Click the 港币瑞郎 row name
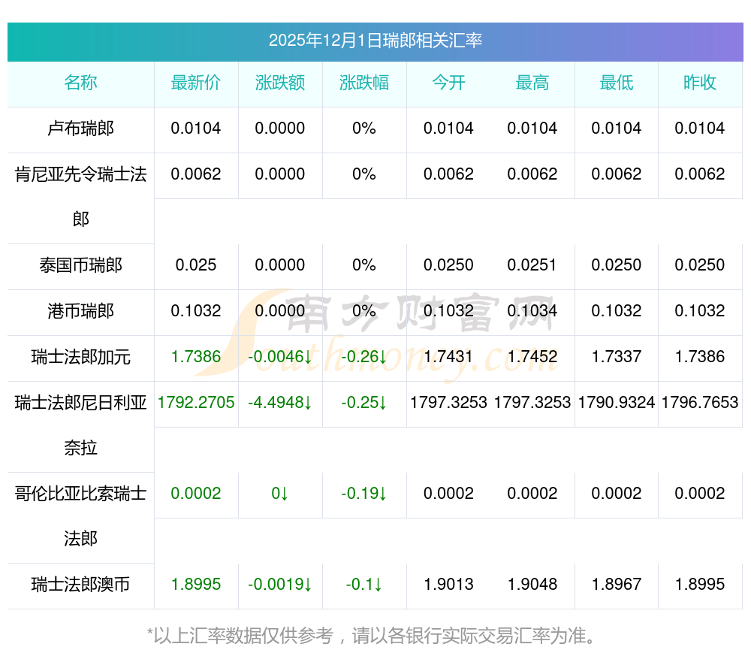The image size is (751, 659). click(x=80, y=311)
